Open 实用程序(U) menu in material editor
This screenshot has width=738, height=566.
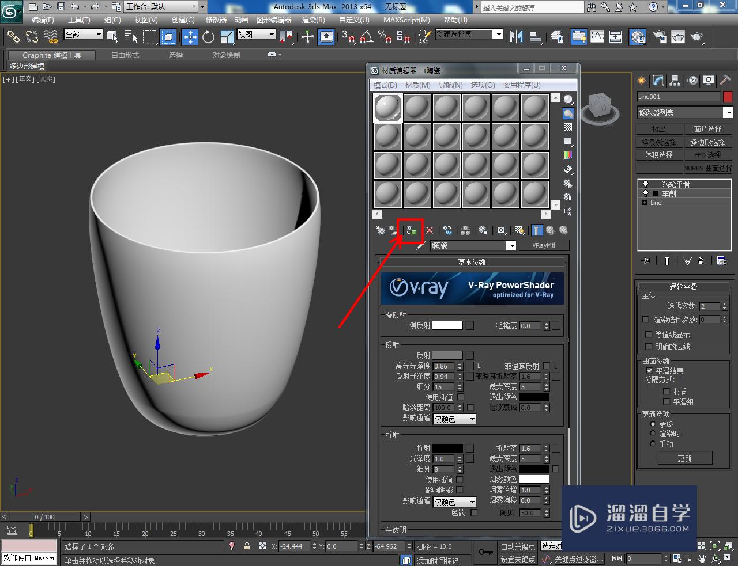click(522, 85)
